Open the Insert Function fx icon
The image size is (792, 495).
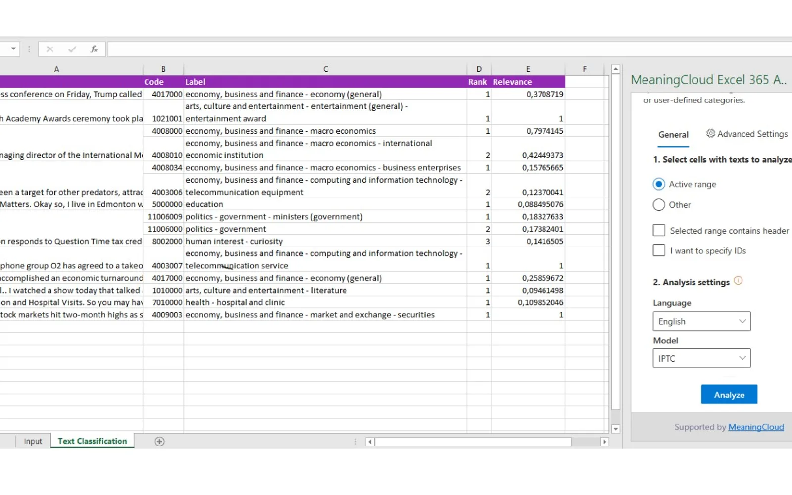[94, 49]
